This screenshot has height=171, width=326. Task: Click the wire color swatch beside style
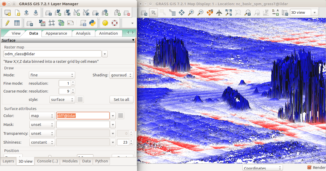coord(80,100)
